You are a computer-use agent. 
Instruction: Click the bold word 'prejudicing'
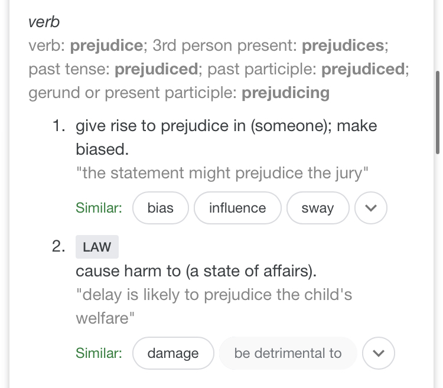285,93
